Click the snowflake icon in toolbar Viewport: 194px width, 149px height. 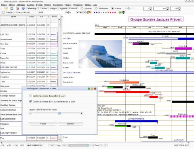[123, 13]
